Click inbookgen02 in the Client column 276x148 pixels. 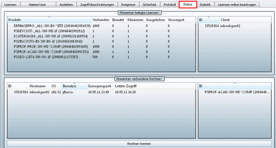click(230, 26)
